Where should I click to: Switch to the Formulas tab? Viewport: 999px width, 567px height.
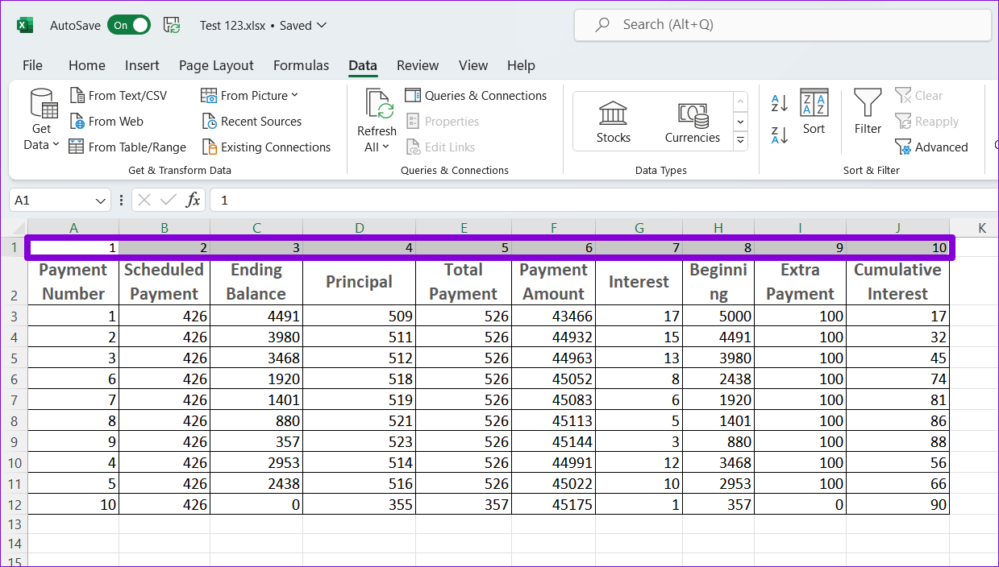pos(301,65)
